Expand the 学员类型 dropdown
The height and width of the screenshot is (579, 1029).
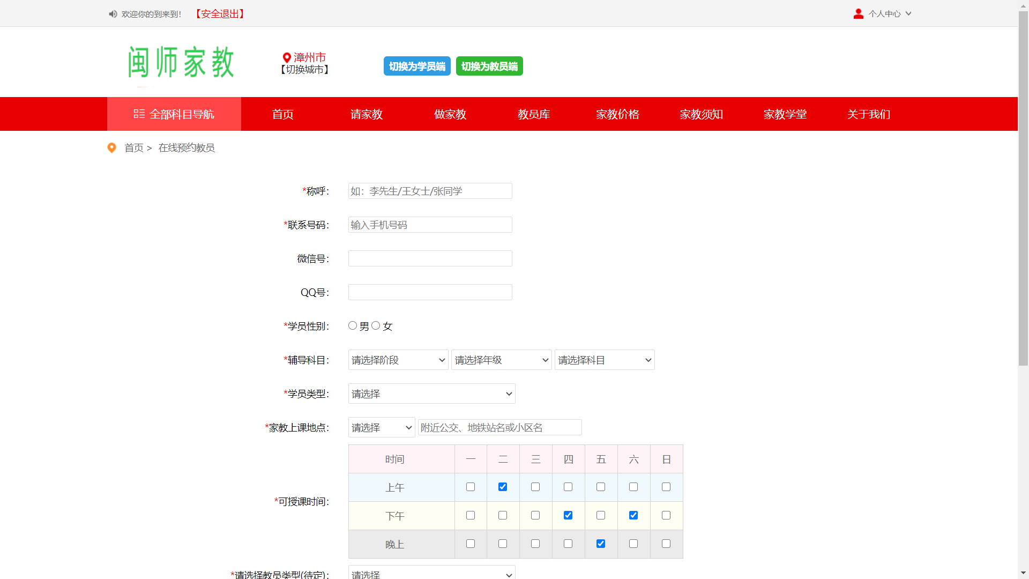click(x=431, y=394)
